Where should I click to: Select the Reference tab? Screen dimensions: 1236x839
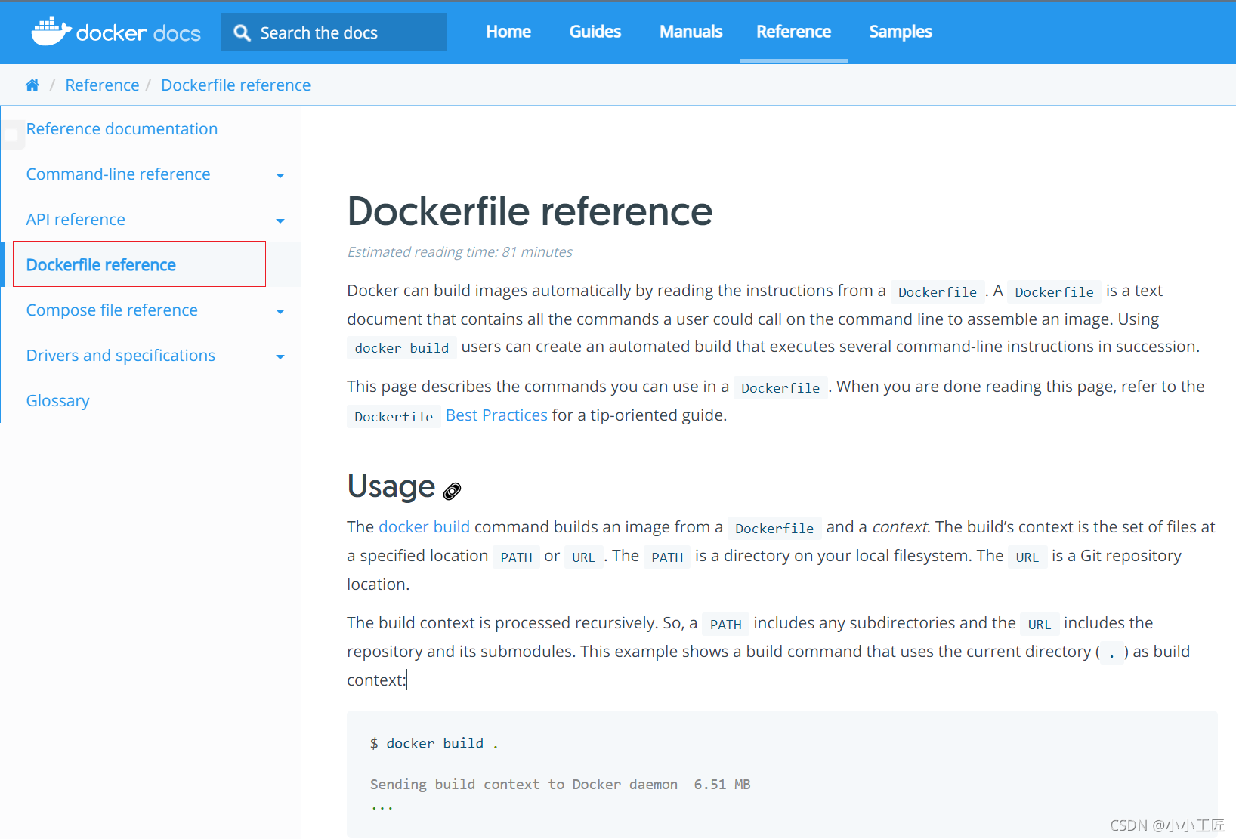pos(793,32)
